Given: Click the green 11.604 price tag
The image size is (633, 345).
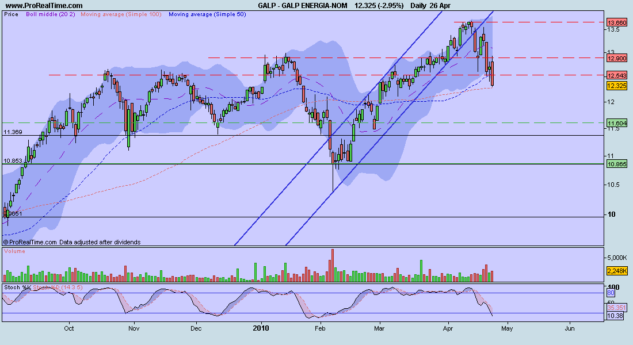Looking at the screenshot, I should point(617,123).
